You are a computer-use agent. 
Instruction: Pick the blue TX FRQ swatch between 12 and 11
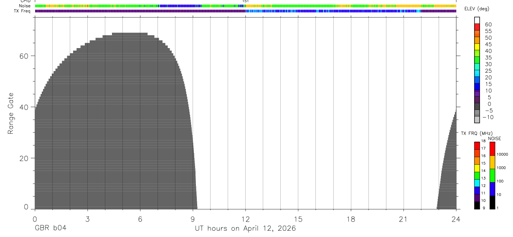[x=477, y=191]
